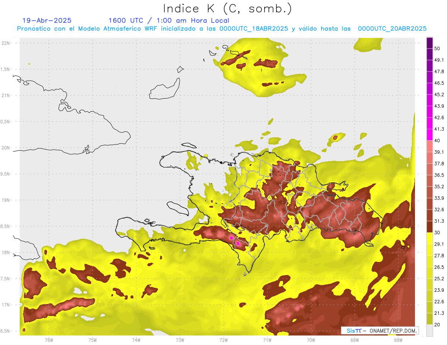Click the '45.2' color scale value
The width and height of the screenshot is (447, 345).
coord(440,95)
